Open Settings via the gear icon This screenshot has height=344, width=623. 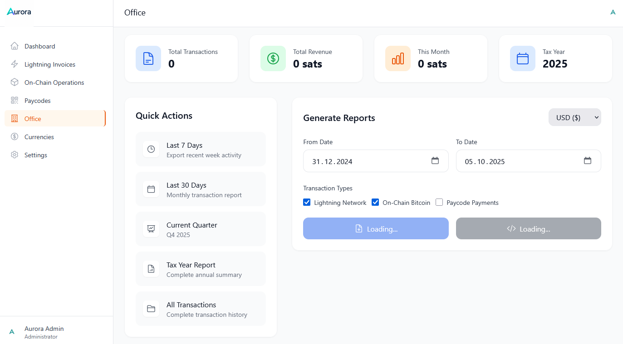(14, 155)
